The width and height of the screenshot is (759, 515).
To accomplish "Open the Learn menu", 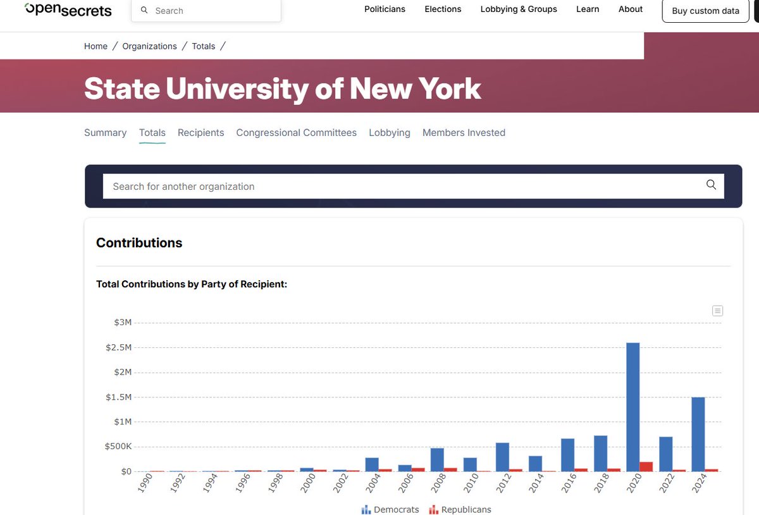I will (x=588, y=9).
